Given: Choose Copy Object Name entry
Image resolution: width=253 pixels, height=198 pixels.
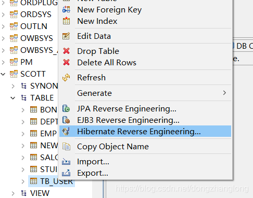Looking at the screenshot, I should pos(145,147).
